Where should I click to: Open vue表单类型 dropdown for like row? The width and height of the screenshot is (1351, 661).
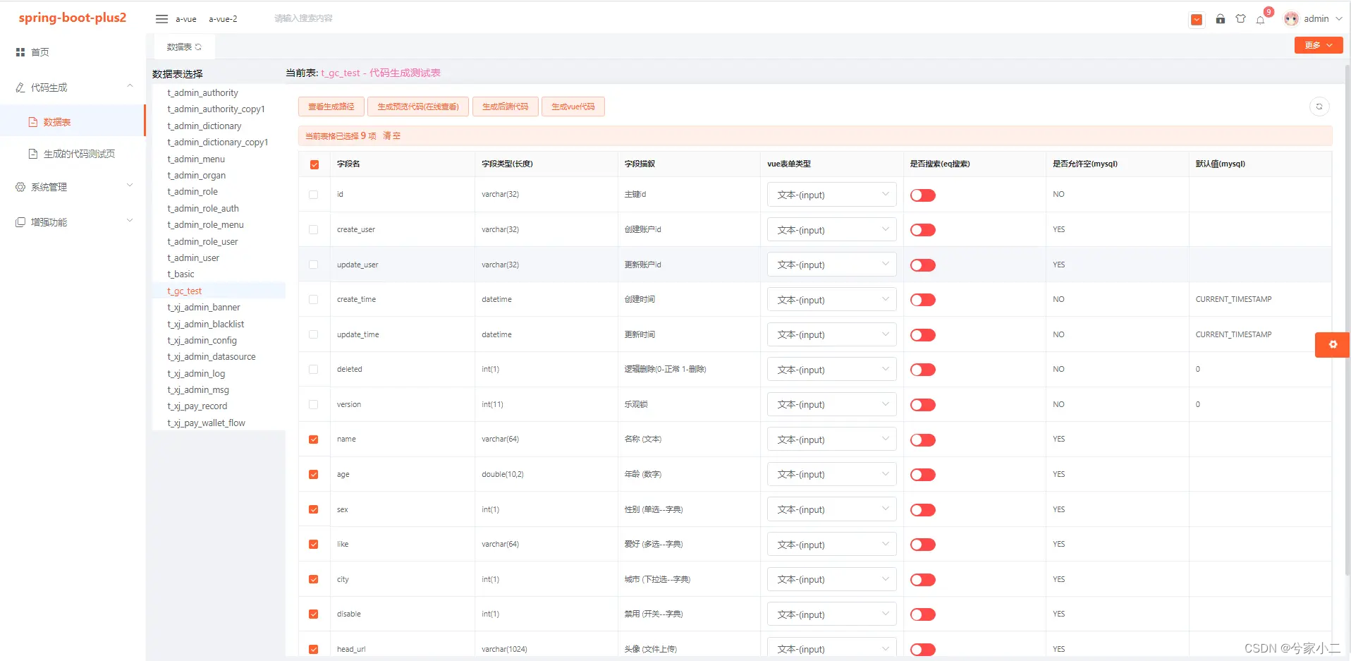point(832,545)
